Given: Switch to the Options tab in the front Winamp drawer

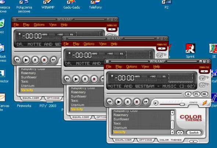Looking at the screenshot, I should click(145, 140).
